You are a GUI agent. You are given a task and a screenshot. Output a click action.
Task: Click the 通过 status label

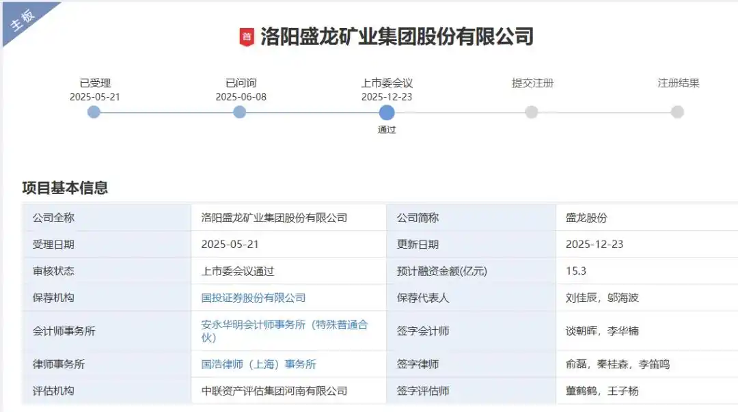[387, 129]
